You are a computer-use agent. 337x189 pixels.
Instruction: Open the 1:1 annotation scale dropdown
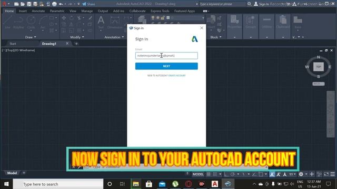pos(293,174)
